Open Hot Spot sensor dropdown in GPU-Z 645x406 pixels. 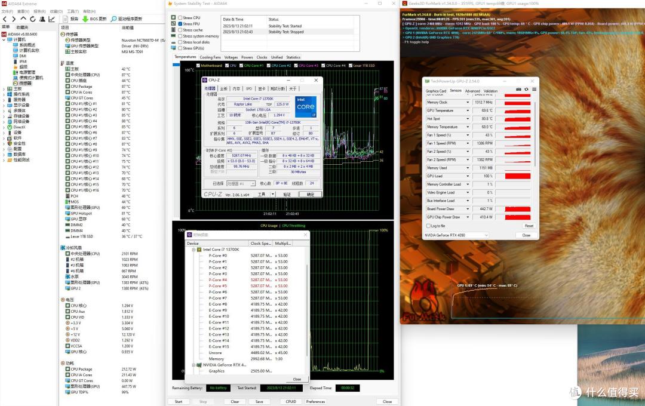pyautogui.click(x=468, y=119)
